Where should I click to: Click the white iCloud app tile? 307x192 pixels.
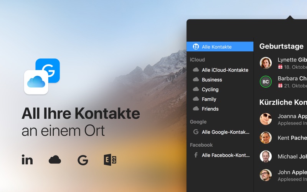(x=36, y=82)
